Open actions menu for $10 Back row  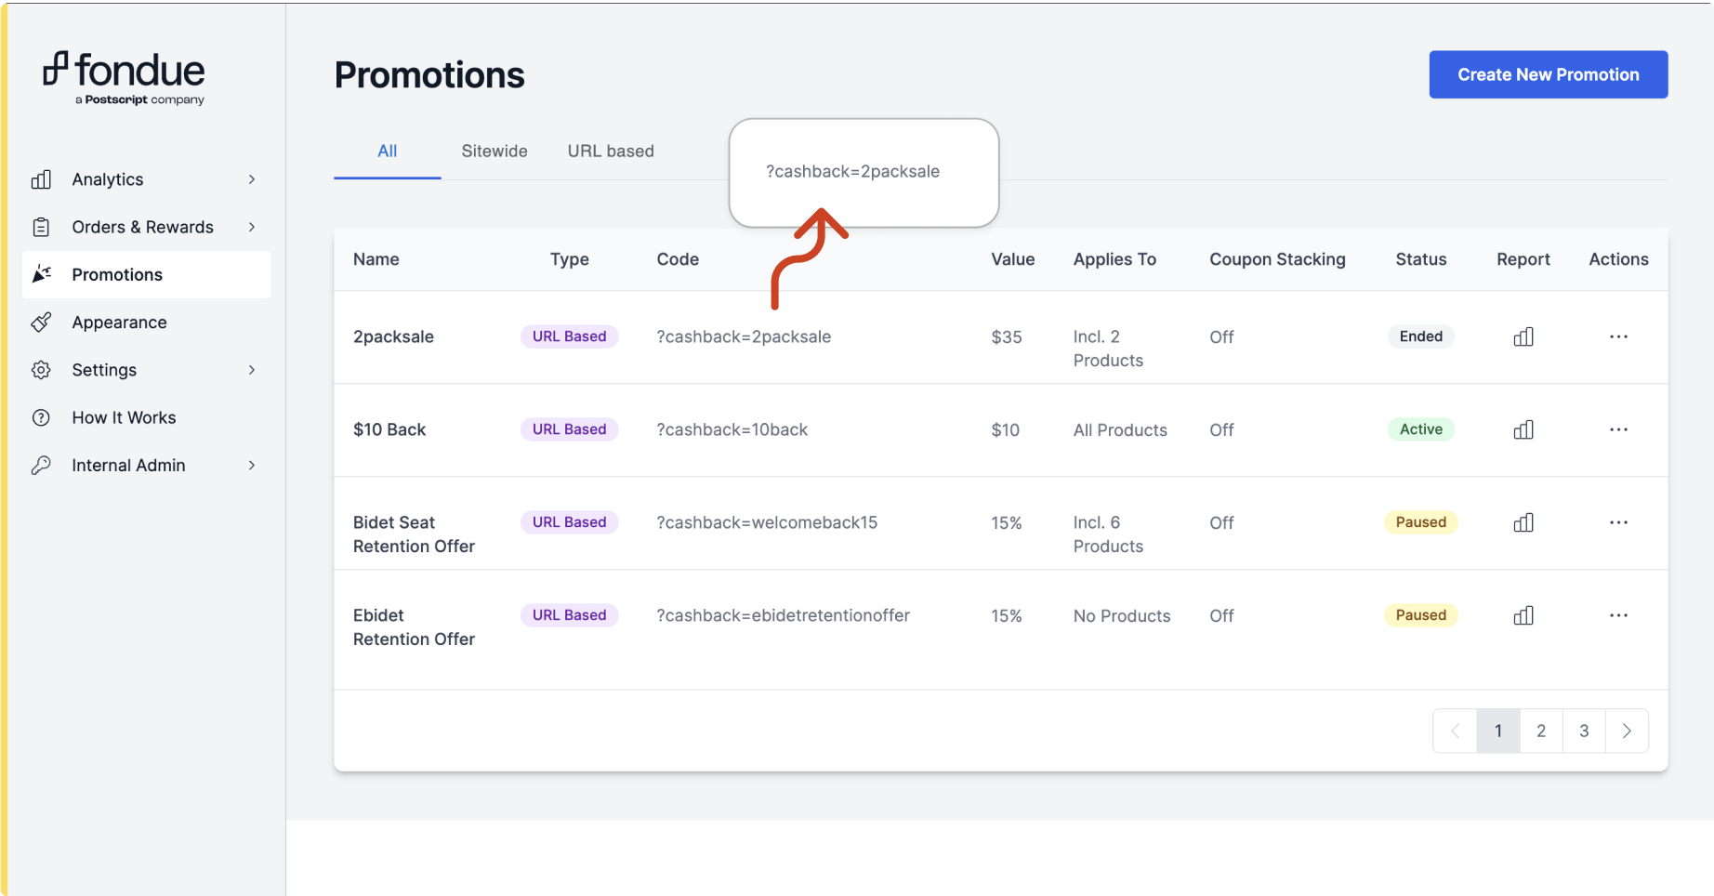(1618, 429)
